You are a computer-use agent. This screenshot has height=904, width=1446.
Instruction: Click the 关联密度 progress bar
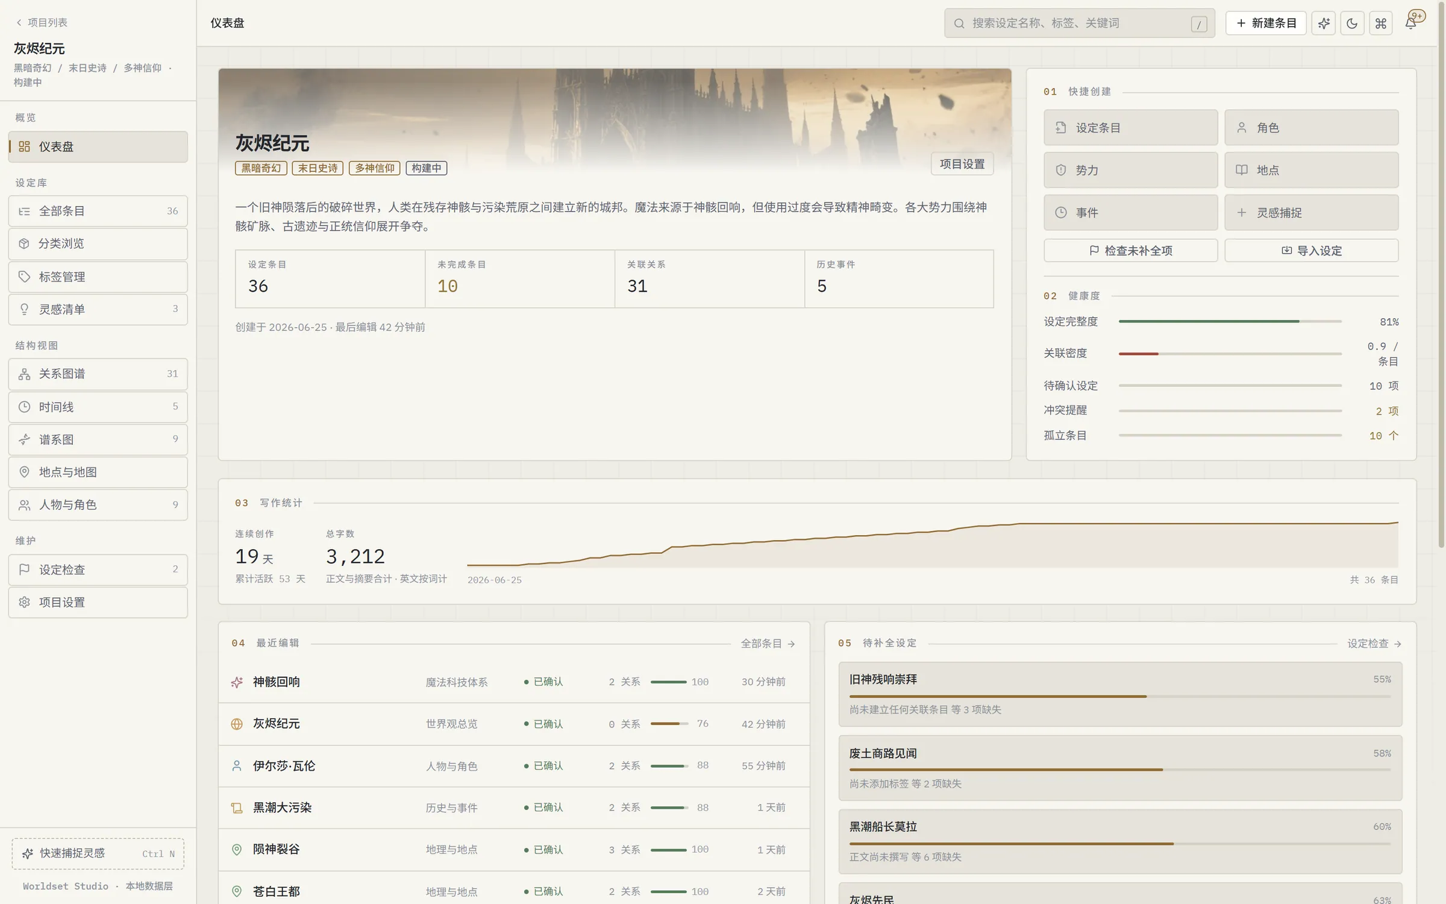1230,354
